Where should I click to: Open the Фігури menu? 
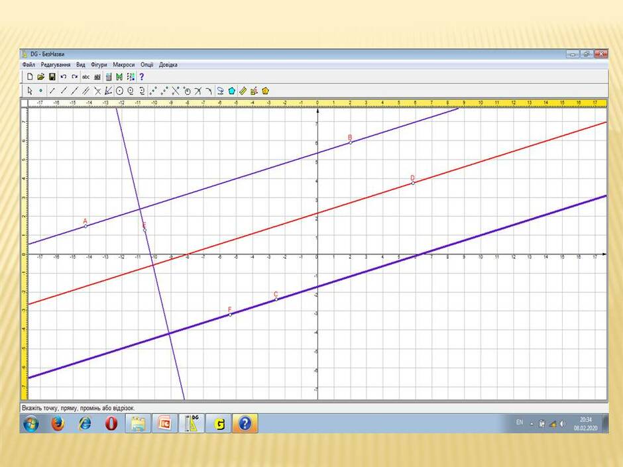coord(99,65)
